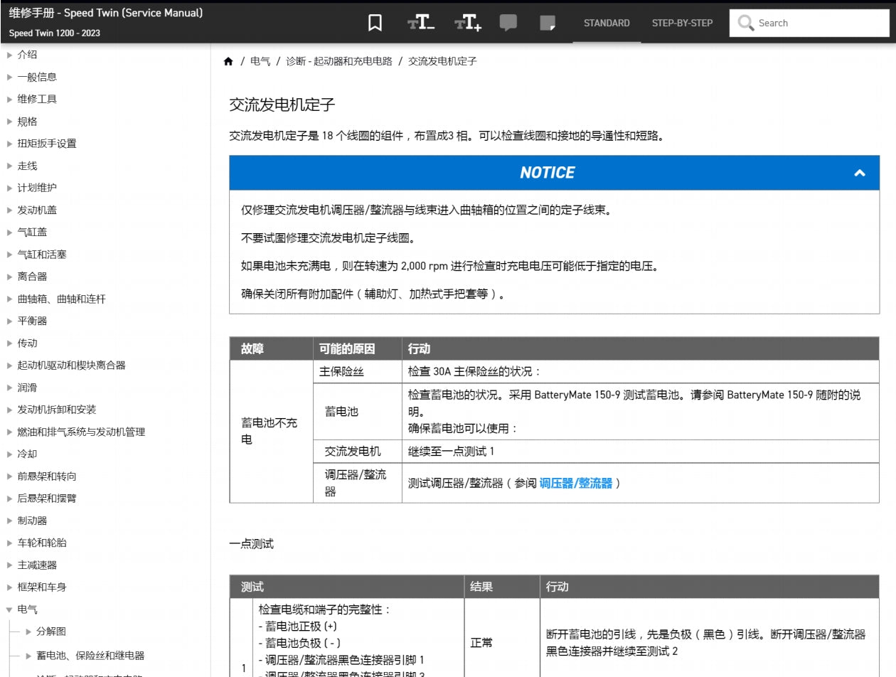Click the bookmark icon in the toolbar
Screen dimensions: 896x677
tap(374, 22)
